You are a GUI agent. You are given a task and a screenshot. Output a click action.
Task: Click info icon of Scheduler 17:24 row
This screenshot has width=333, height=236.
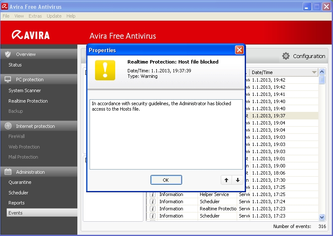click(153, 202)
